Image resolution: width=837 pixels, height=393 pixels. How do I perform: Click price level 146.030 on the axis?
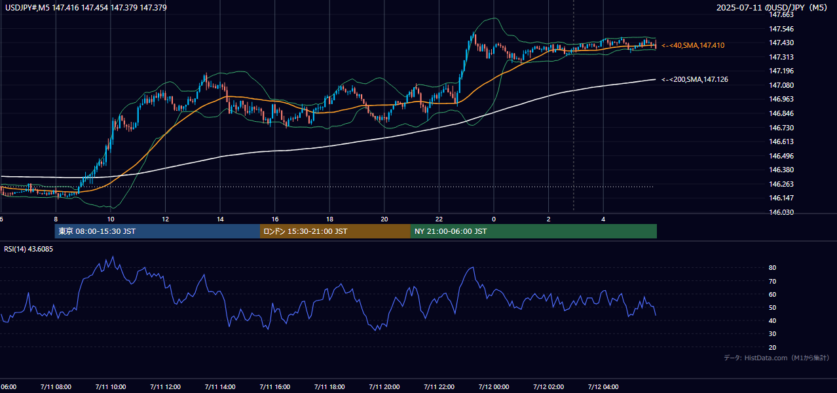[782, 212]
